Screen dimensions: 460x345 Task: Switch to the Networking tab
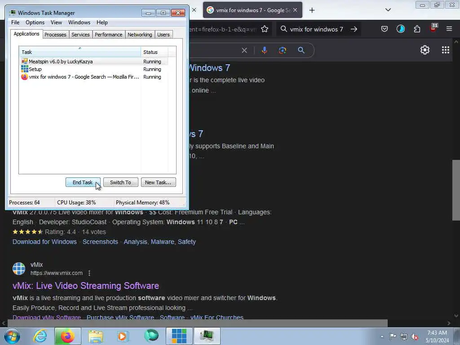pos(140,35)
